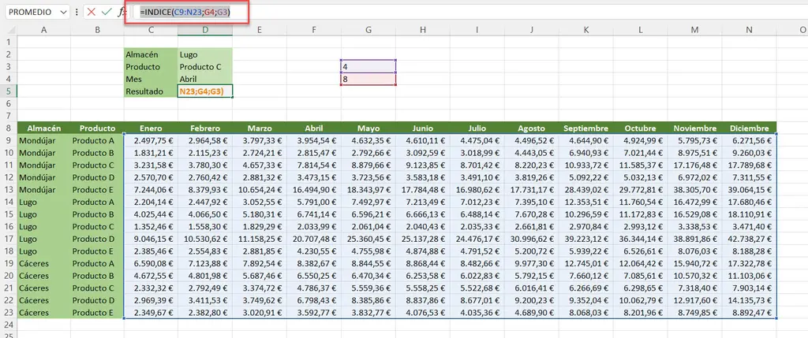The width and height of the screenshot is (808, 338).
Task: Click cell with 8.701,42 € value
Action: pyautogui.click(x=477, y=165)
